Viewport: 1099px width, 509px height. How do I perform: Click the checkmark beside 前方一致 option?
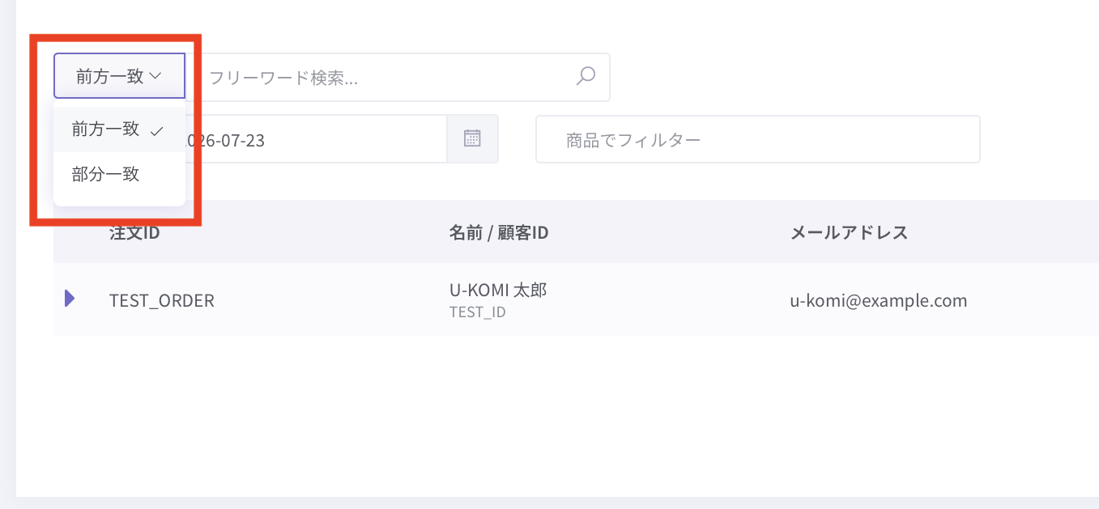(157, 130)
